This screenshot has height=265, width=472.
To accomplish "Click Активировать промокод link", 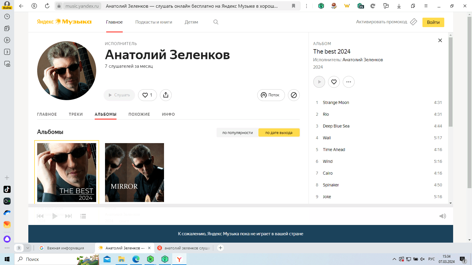I will (x=381, y=22).
